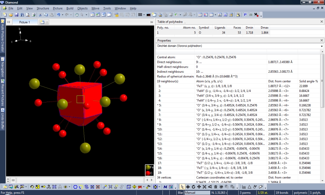Expand the Table of polyhedra title dropdown
Viewport: 325px width, 195px height.
[185, 22]
